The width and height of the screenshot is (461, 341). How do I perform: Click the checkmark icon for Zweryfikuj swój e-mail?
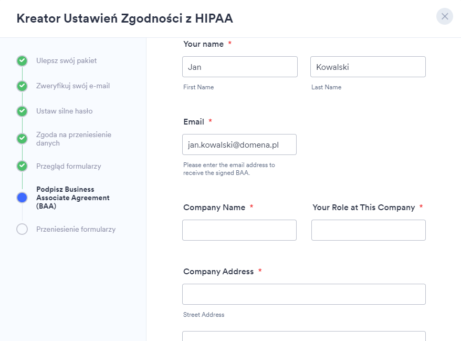click(x=22, y=86)
